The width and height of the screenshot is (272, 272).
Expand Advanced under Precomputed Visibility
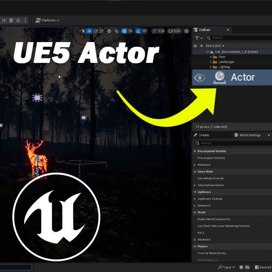(195, 165)
